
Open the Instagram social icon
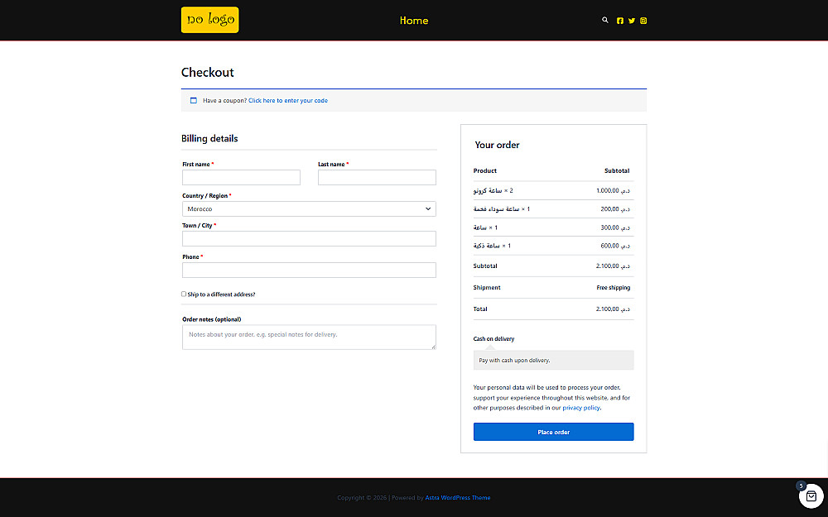click(x=643, y=21)
